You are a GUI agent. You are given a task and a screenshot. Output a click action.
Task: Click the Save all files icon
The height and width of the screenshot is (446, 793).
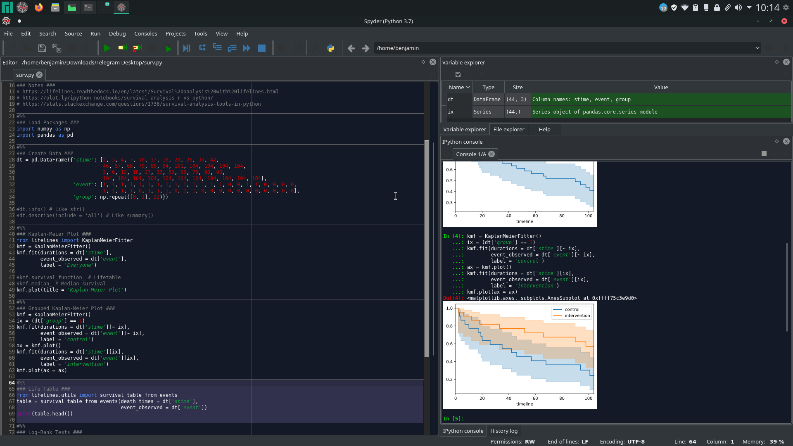pos(57,48)
